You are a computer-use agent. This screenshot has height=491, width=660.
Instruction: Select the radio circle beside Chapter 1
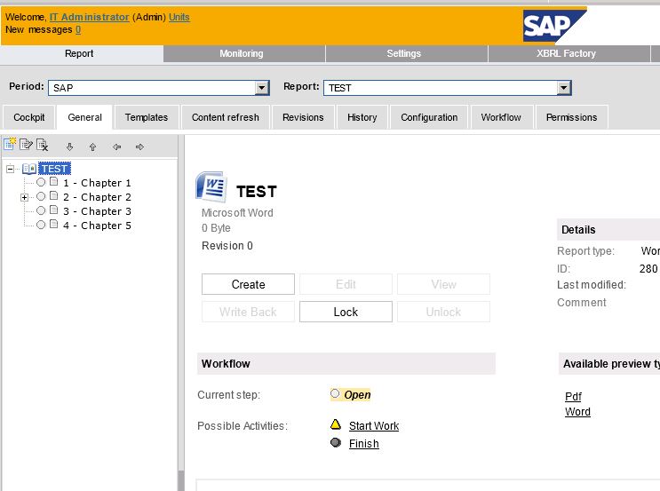(x=41, y=182)
